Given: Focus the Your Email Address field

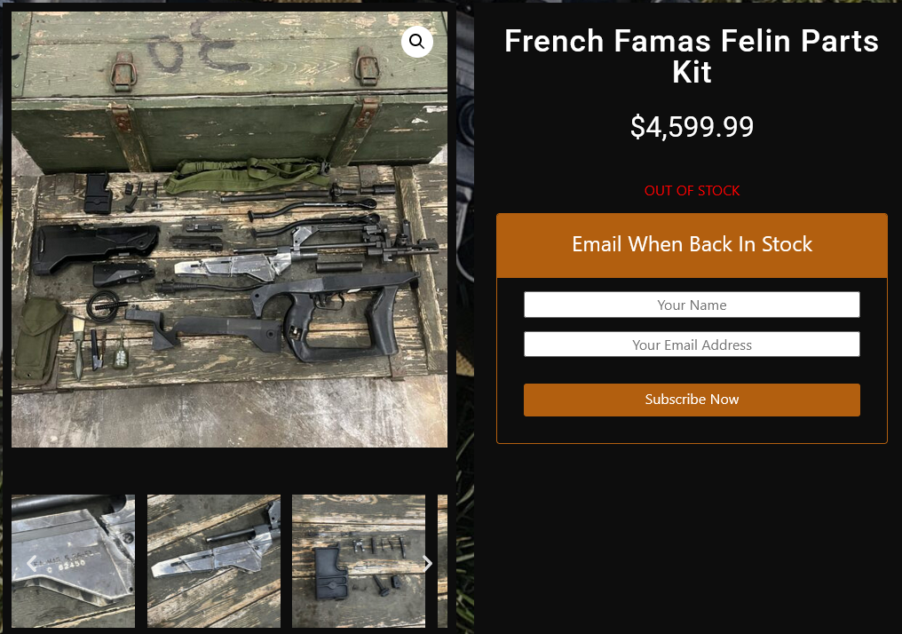Looking at the screenshot, I should (692, 345).
